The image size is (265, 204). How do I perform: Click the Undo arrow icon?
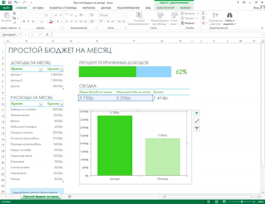click(x=16, y=2)
